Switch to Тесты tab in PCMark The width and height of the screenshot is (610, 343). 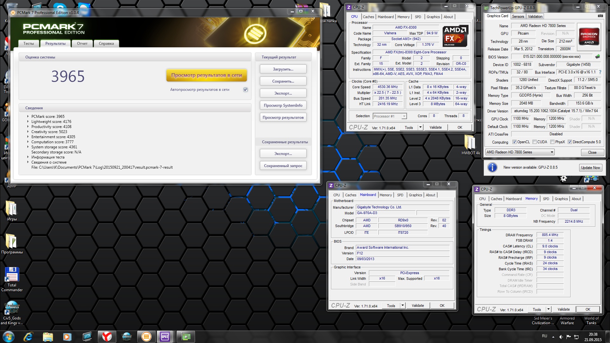coord(29,44)
